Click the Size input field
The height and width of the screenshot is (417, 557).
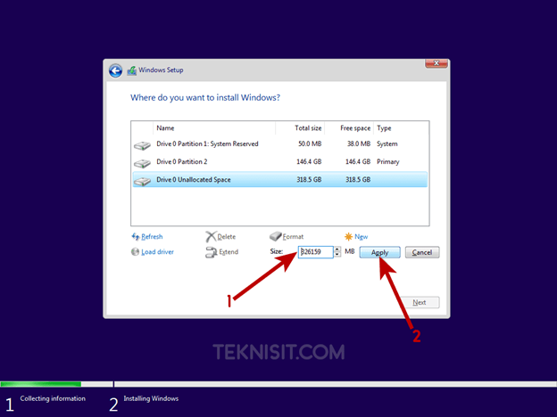pos(315,252)
